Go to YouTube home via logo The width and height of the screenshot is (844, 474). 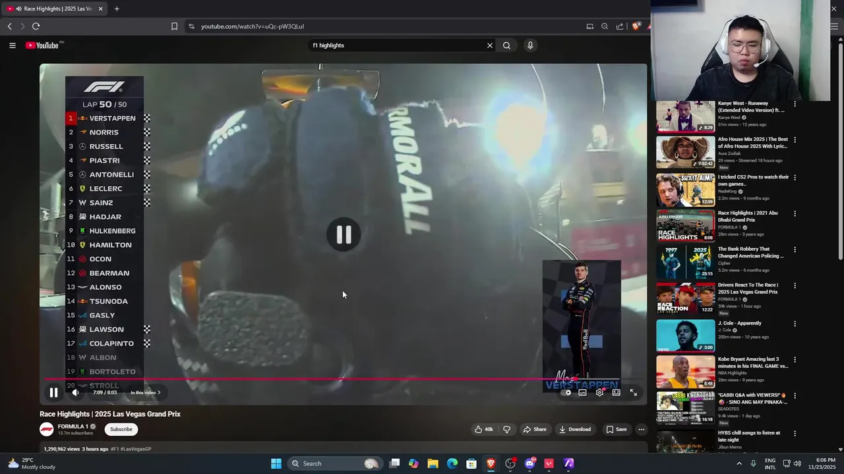pos(43,45)
